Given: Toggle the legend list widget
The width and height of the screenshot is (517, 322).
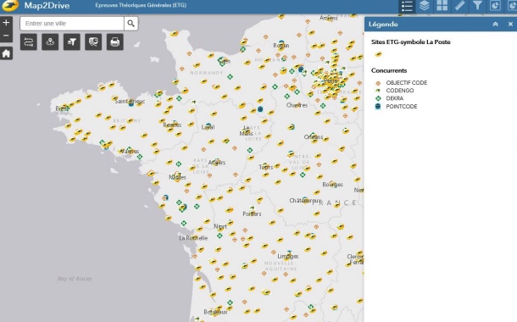Looking at the screenshot, I should (407, 6).
